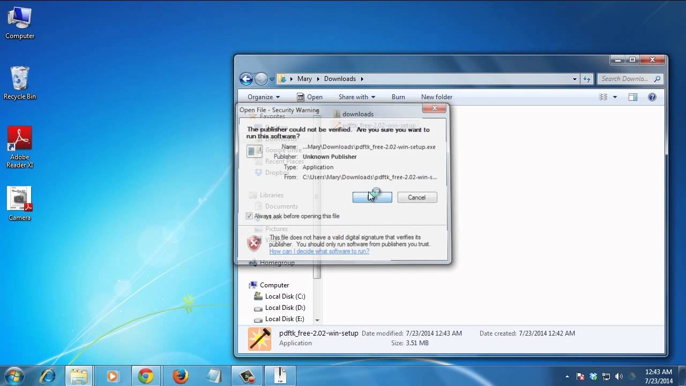Open Explorer help question mark icon
The image size is (686, 386).
(652, 97)
